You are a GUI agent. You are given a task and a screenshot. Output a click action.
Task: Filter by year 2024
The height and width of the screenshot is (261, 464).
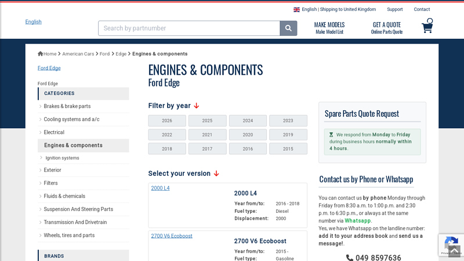(248, 121)
